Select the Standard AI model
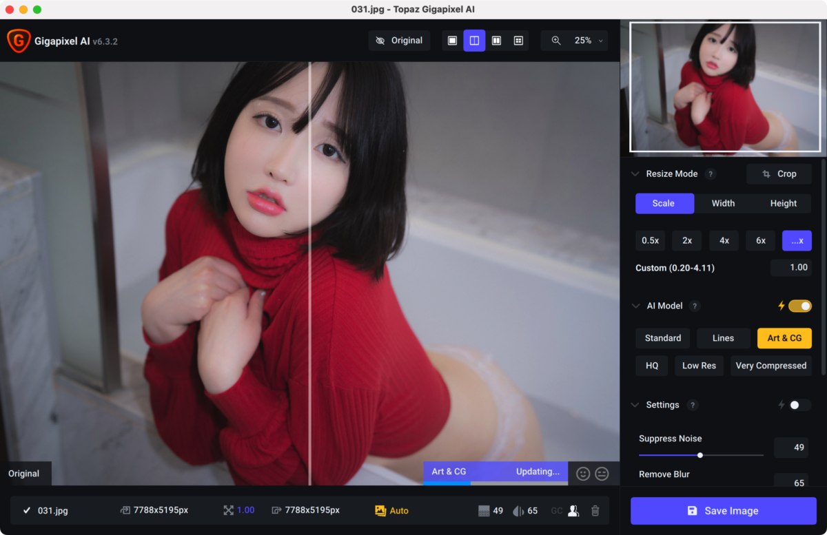The image size is (827, 535). 663,338
